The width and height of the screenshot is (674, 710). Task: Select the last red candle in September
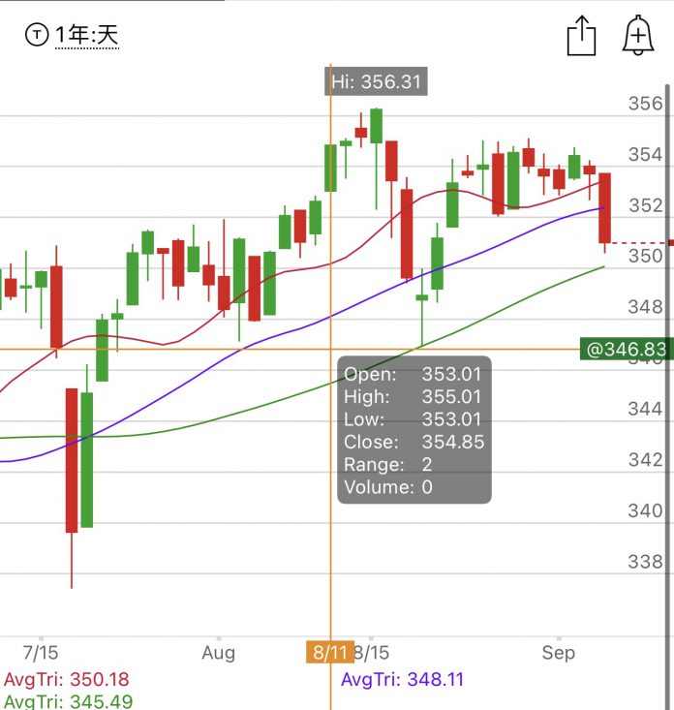click(x=605, y=207)
